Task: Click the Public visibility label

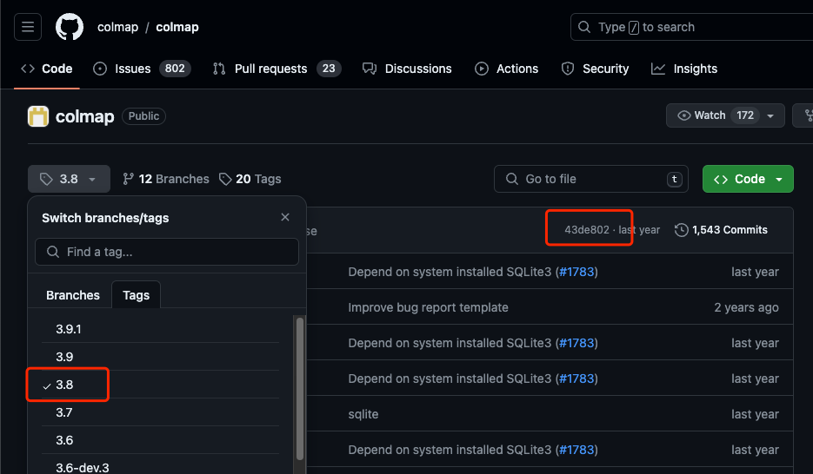Action: [x=143, y=116]
